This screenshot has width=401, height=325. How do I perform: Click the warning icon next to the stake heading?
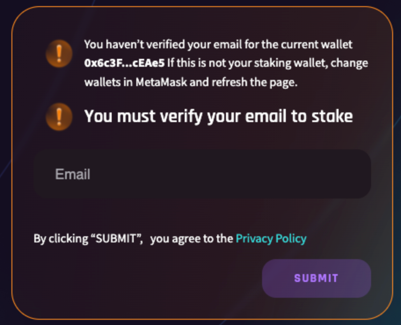[x=59, y=117]
